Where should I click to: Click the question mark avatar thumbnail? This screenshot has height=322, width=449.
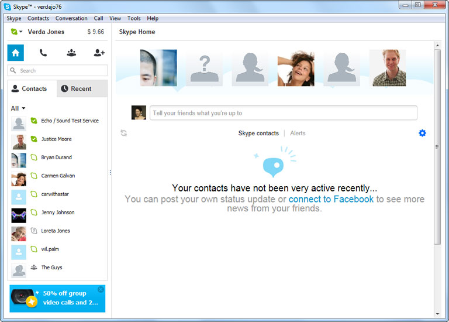point(204,68)
